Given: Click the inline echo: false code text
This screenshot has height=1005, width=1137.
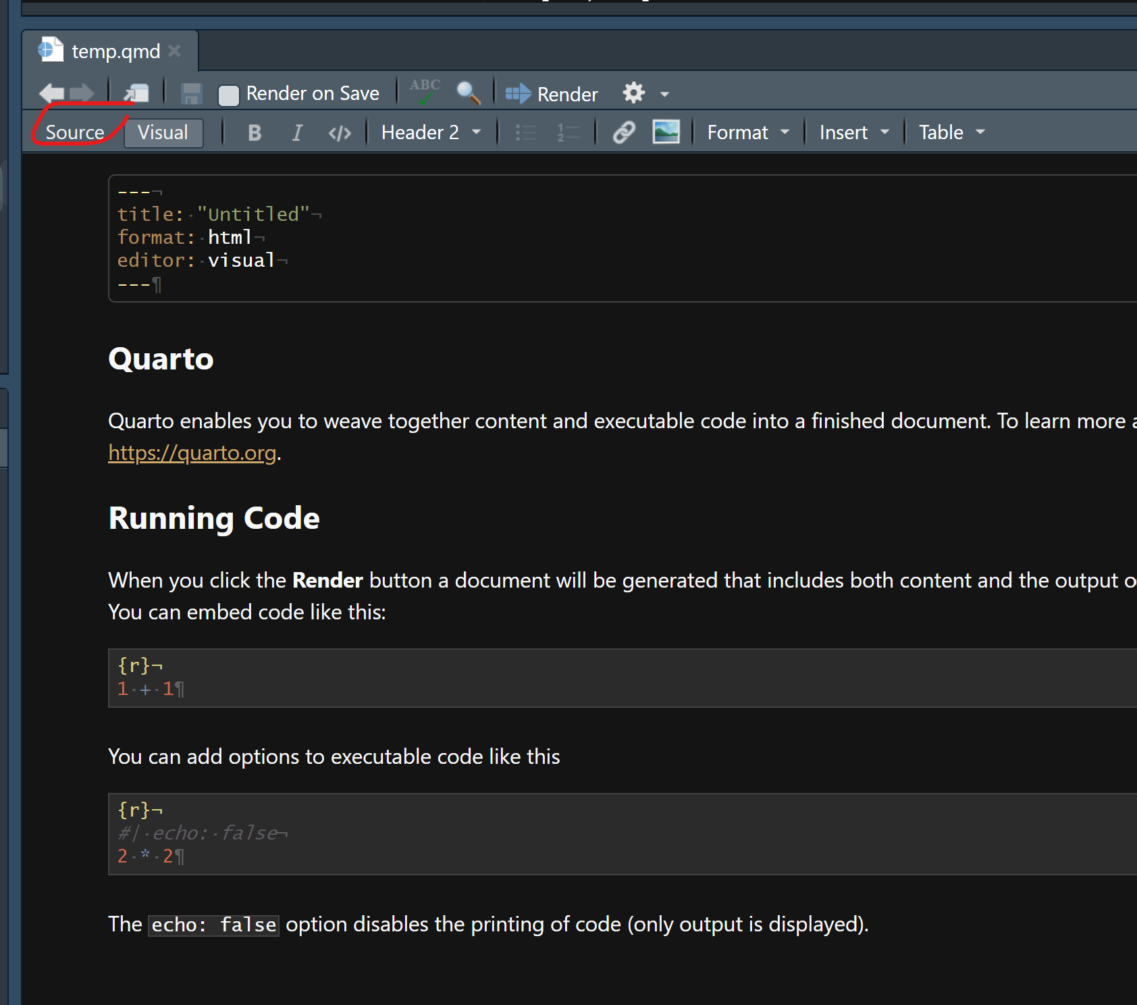Looking at the screenshot, I should click(214, 925).
